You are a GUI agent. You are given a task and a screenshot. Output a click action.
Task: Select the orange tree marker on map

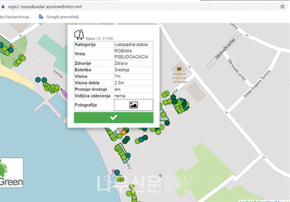123,131
